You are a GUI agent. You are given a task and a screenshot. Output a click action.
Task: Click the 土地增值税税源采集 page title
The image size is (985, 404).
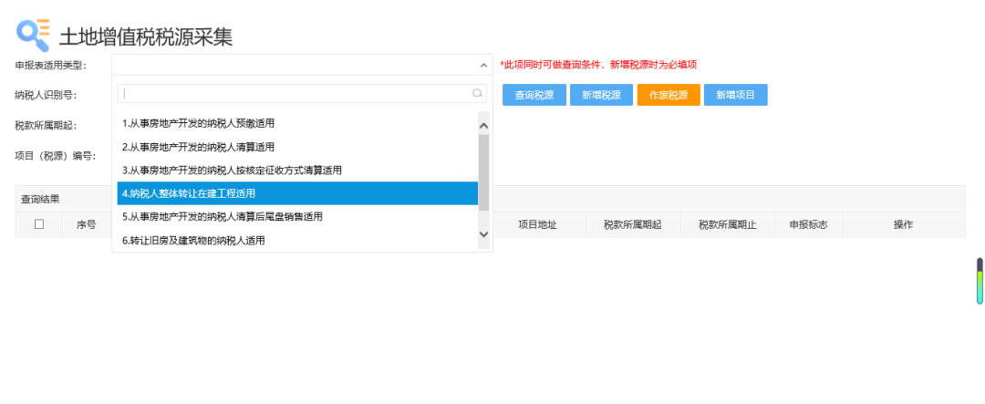pyautogui.click(x=146, y=37)
